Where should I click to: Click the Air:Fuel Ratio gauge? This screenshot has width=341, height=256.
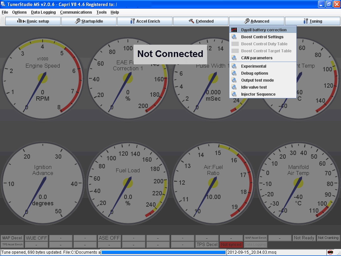213,183
